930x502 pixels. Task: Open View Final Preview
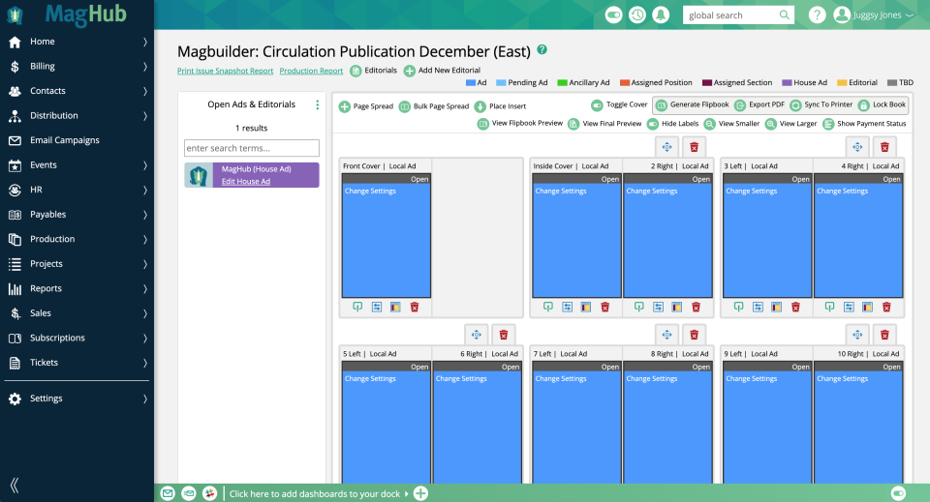coord(604,124)
